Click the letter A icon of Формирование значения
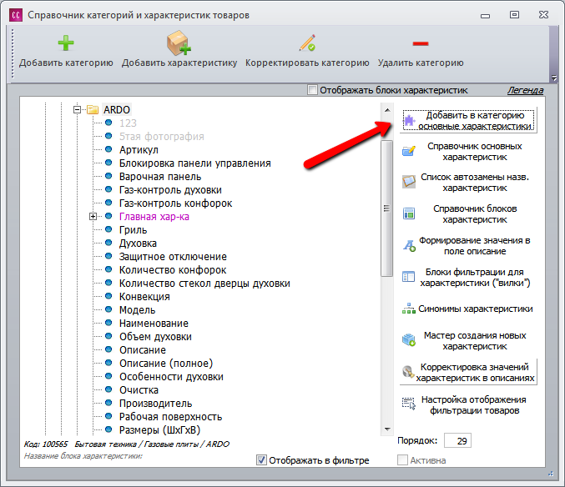This screenshot has height=487, width=565. tap(409, 246)
